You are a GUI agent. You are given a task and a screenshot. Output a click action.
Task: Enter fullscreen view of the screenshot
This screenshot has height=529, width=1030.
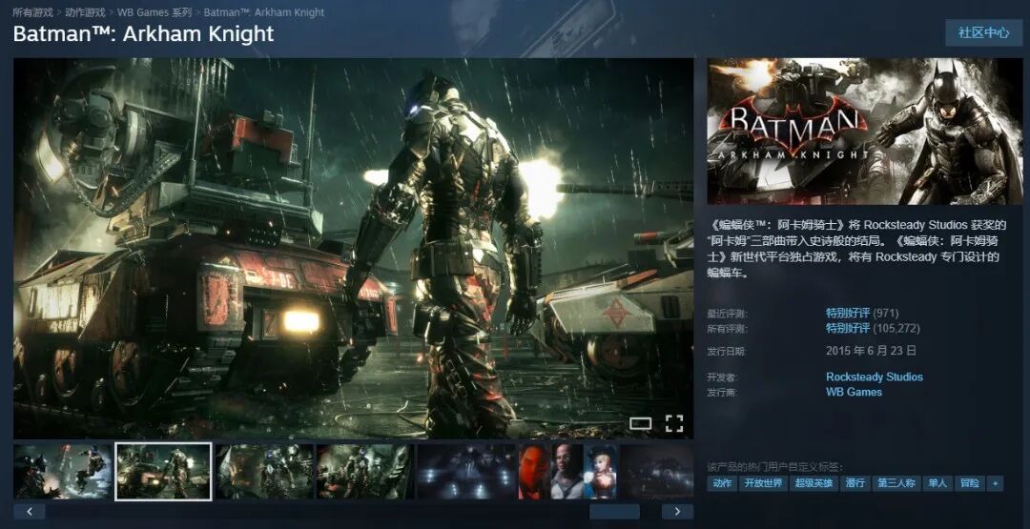pos(674,423)
